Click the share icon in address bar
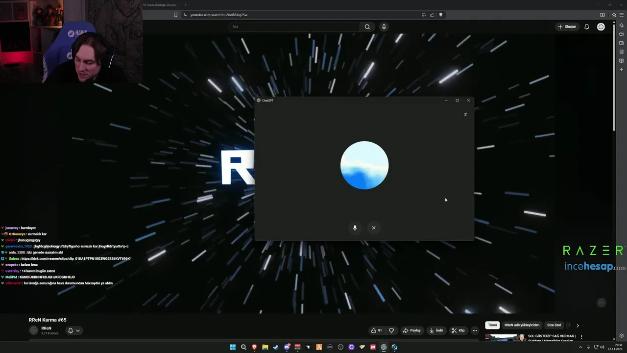627x353 pixels. click(x=432, y=15)
